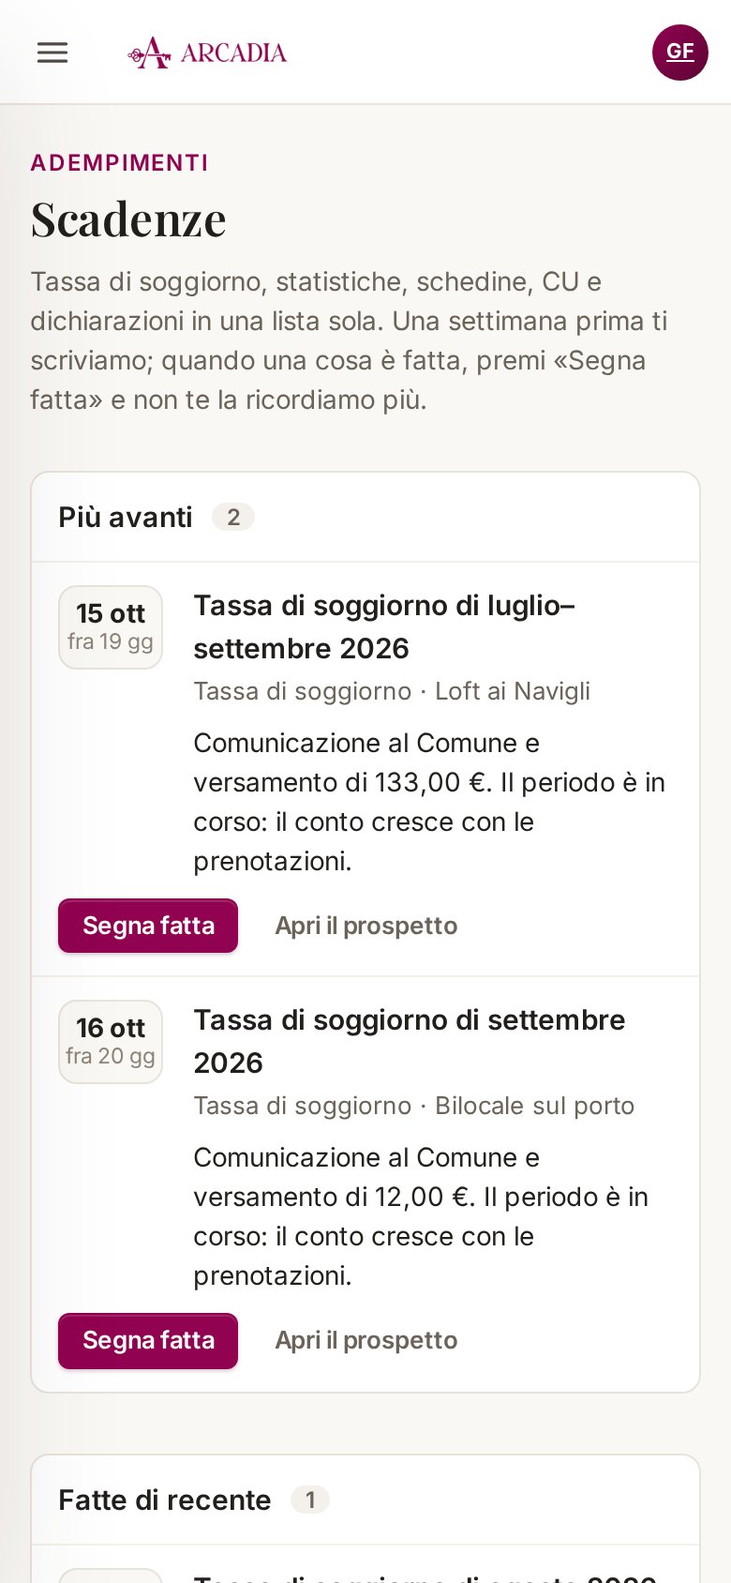731x1583 pixels.
Task: Open the Tassa di soggiorno di settembre 2026 title
Action: [x=410, y=1042]
